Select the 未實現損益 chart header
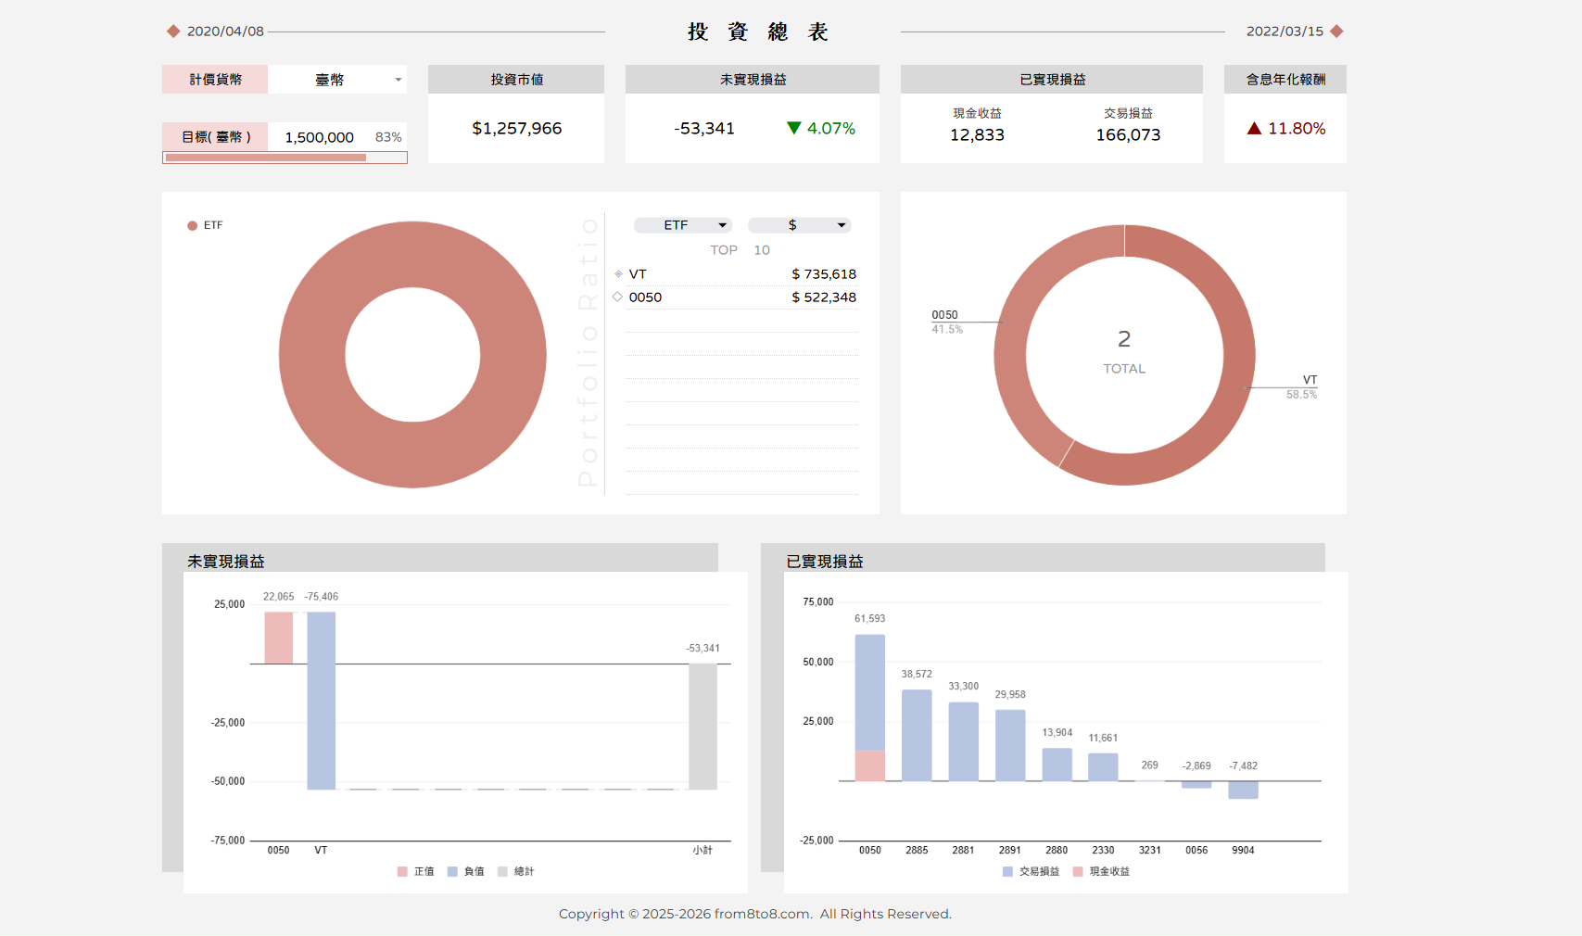The image size is (1582, 936). pyautogui.click(x=226, y=561)
